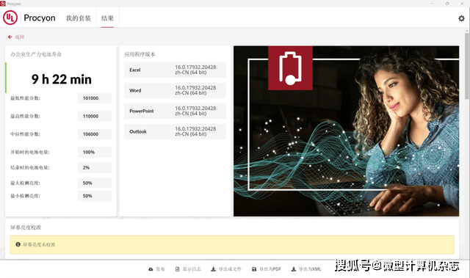
Task: Click the 导出为XML download icon
Action: pyautogui.click(x=294, y=269)
